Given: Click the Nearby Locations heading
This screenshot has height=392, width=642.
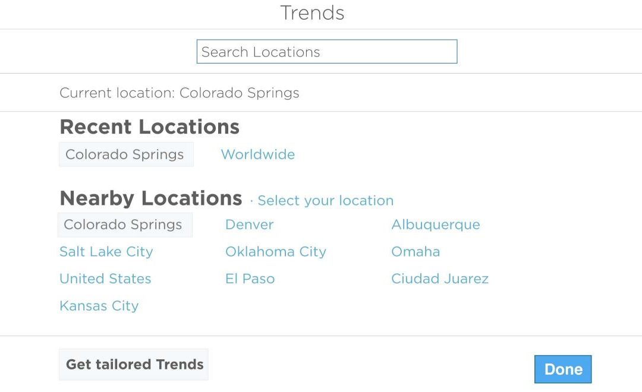Looking at the screenshot, I should click(x=150, y=198).
